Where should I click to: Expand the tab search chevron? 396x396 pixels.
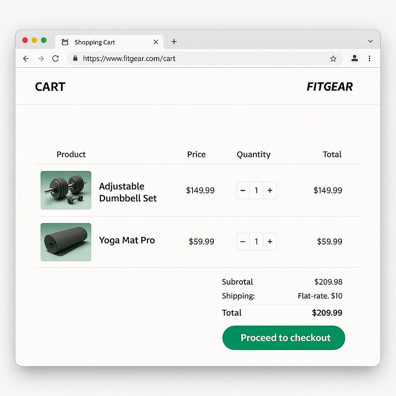pos(370,41)
